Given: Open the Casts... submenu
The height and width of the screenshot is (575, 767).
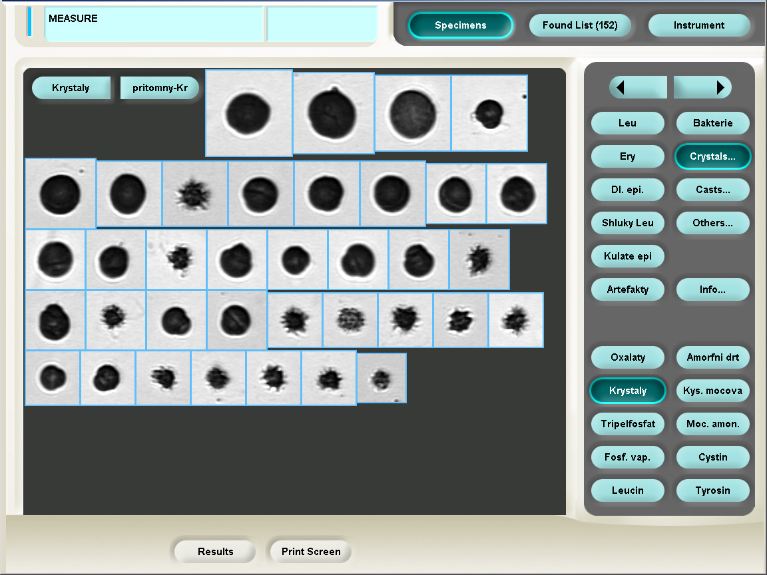Looking at the screenshot, I should [x=712, y=190].
